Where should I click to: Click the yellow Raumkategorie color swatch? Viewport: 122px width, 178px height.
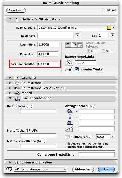pyautogui.click(x=109, y=28)
